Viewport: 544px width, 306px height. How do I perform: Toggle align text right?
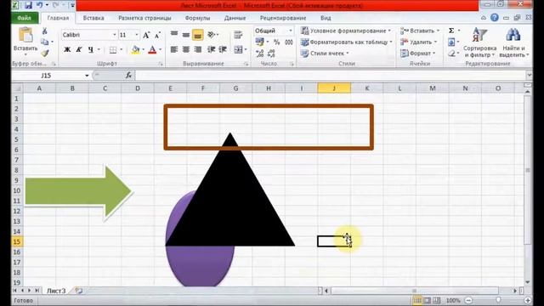click(x=198, y=49)
